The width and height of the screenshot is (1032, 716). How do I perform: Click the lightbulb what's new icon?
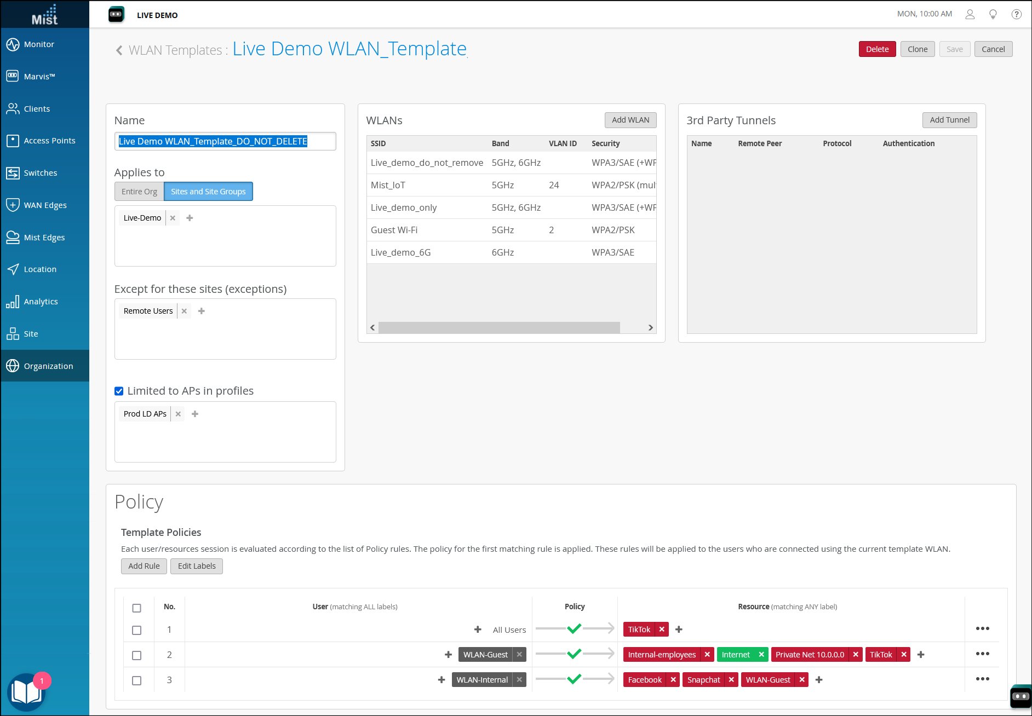pyautogui.click(x=993, y=14)
